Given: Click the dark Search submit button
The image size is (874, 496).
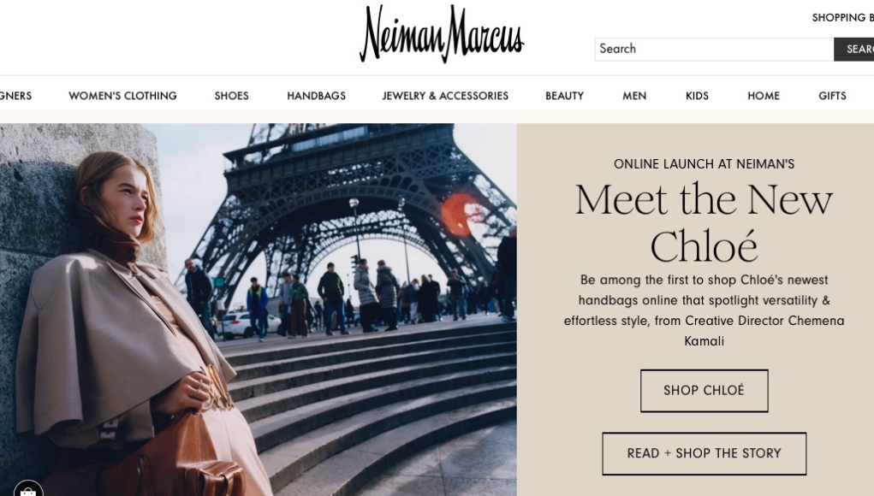Looking at the screenshot, I should (854, 49).
